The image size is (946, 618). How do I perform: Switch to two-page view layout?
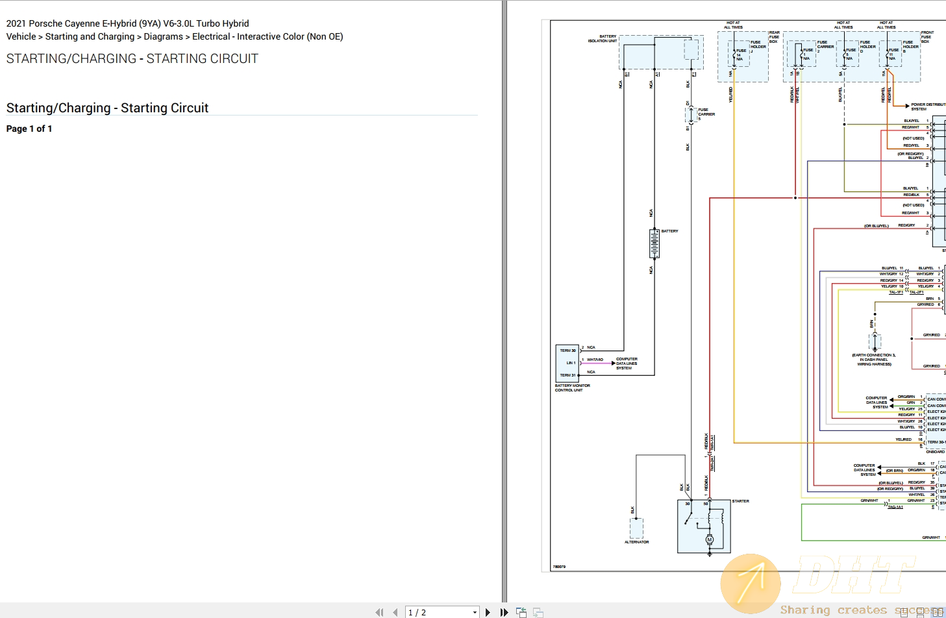pyautogui.click(x=938, y=612)
